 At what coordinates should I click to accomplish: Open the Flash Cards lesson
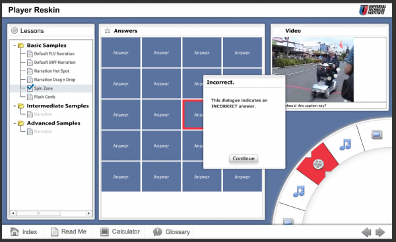[x=45, y=97]
